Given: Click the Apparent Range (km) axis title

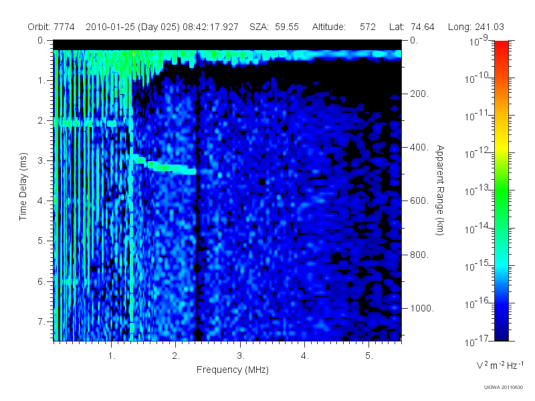Looking at the screenshot, I should [440, 190].
